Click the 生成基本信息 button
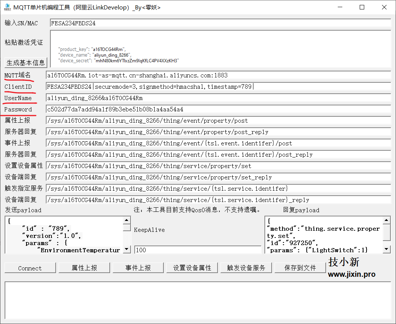 [26, 63]
